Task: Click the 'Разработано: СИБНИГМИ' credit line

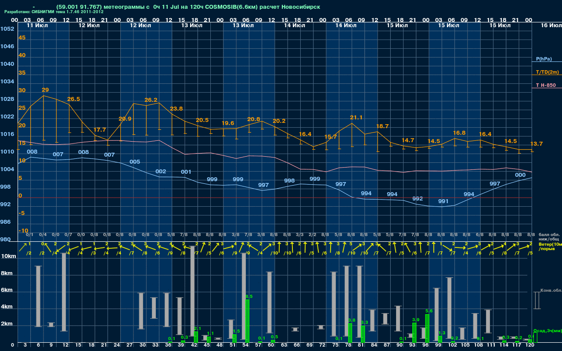Action: pos(54,12)
